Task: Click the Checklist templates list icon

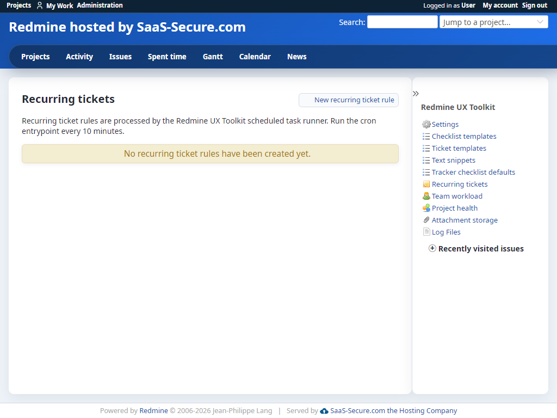Action: point(426,137)
